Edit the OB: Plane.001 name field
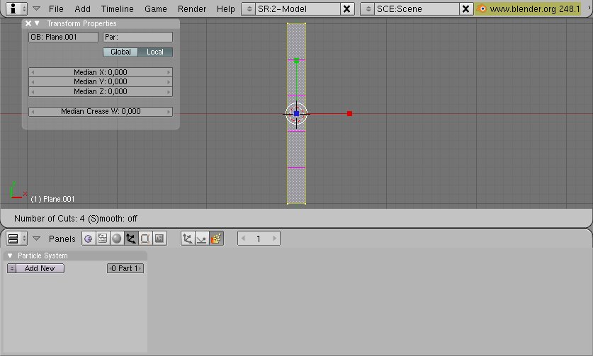593x356 pixels. (63, 37)
